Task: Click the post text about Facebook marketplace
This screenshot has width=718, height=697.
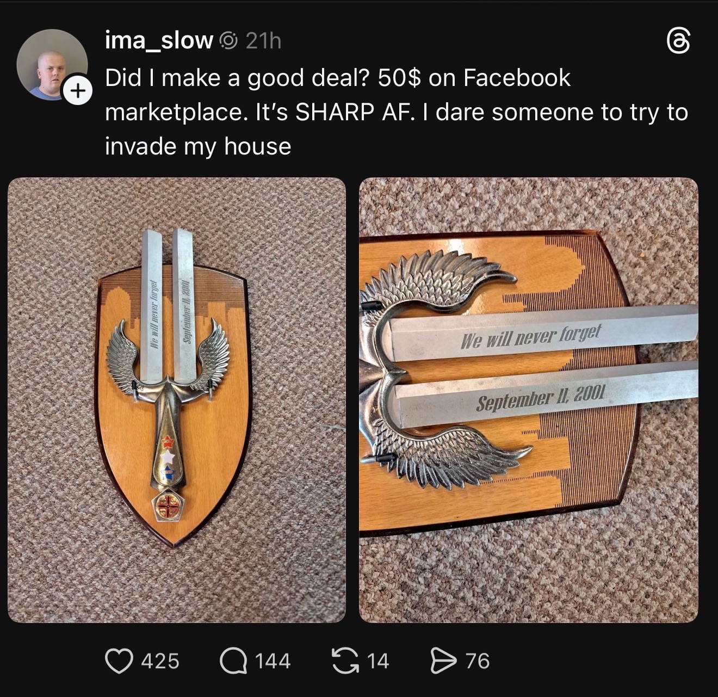Action: pyautogui.click(x=397, y=112)
